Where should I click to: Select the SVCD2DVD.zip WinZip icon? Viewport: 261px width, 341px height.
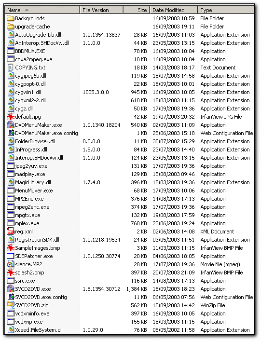[x=11, y=305]
